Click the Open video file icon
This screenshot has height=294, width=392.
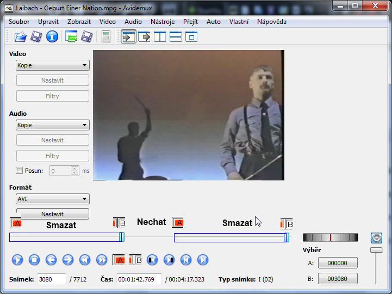20,37
